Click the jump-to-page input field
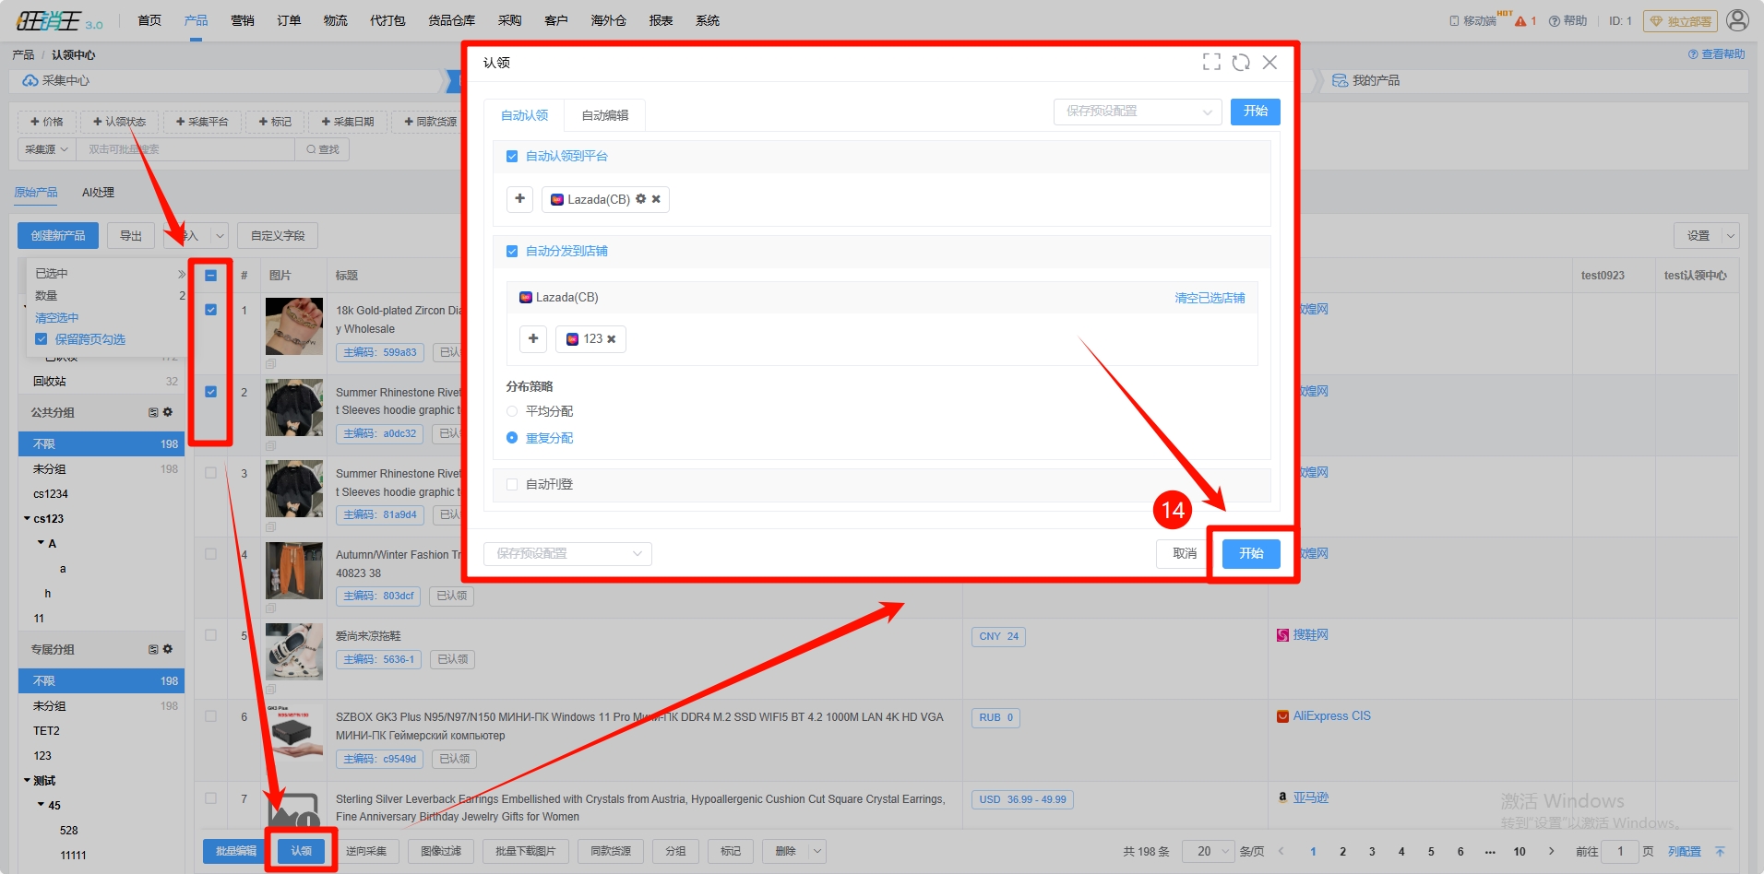1764x874 pixels. point(1619,852)
